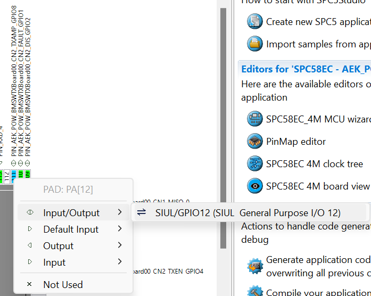Open the Create new SPC5 application link

[x=318, y=22]
